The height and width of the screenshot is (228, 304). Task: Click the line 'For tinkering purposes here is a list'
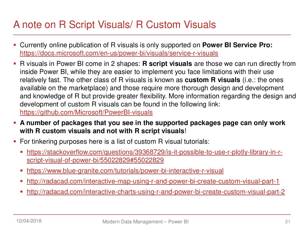(115, 142)
